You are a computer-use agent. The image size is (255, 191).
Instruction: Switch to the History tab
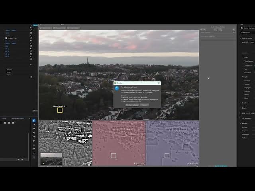[4, 119]
